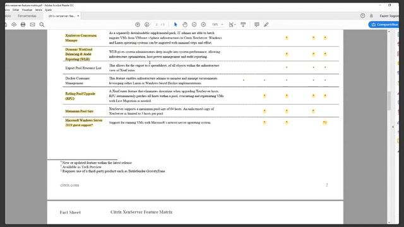
Task: Open the notifications bell
Action: coord(371,16)
